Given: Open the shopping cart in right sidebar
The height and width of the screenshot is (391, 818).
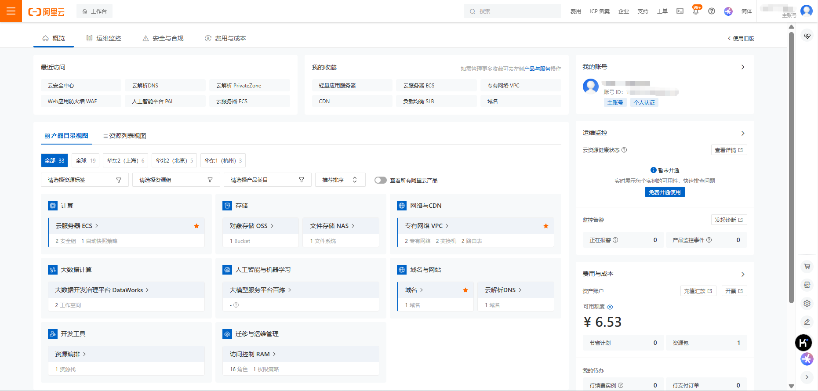Looking at the screenshot, I should point(807,266).
